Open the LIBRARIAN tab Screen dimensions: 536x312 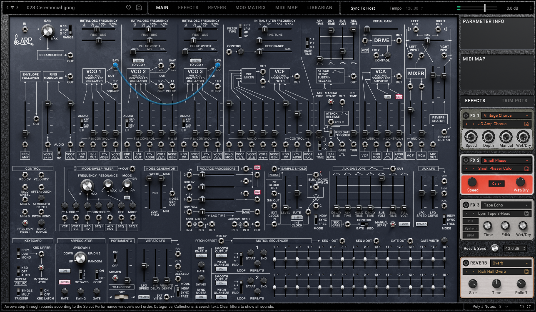(x=320, y=8)
